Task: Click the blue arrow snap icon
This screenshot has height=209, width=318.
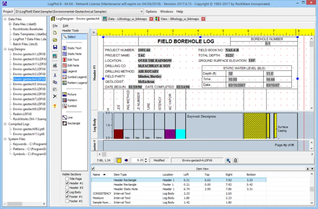Action: pos(126,160)
